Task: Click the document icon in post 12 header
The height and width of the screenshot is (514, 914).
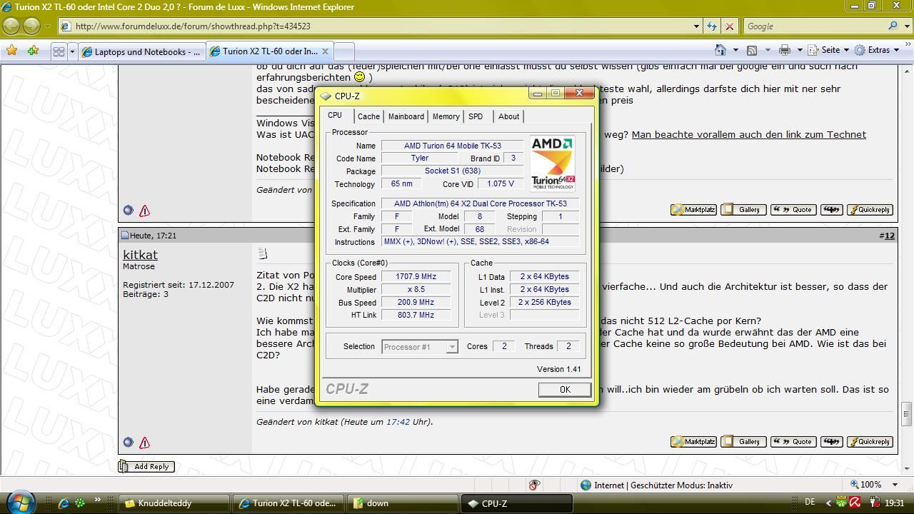Action: [x=262, y=253]
